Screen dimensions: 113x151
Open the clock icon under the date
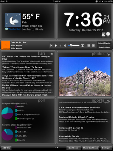108,34
